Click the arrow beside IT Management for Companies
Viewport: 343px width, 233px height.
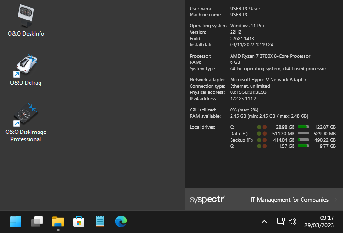(x=336, y=200)
